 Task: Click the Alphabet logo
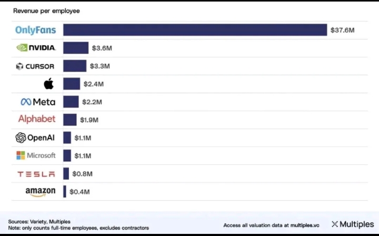37,120
